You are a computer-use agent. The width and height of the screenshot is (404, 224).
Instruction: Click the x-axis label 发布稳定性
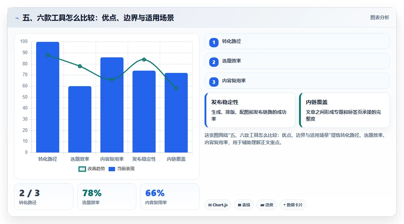[144, 159]
